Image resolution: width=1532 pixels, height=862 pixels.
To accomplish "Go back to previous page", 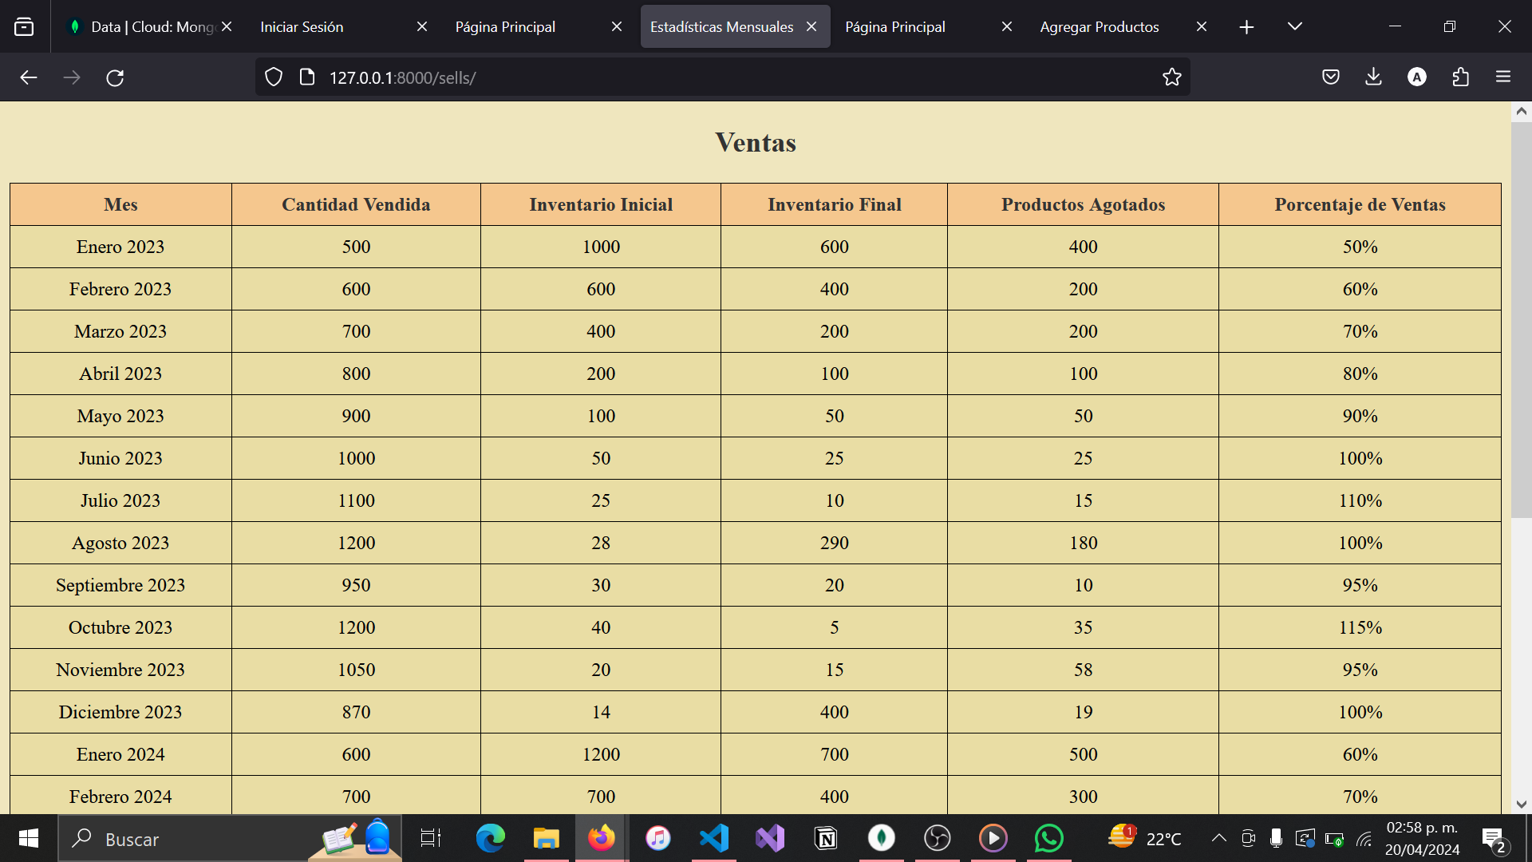I will click(x=29, y=77).
